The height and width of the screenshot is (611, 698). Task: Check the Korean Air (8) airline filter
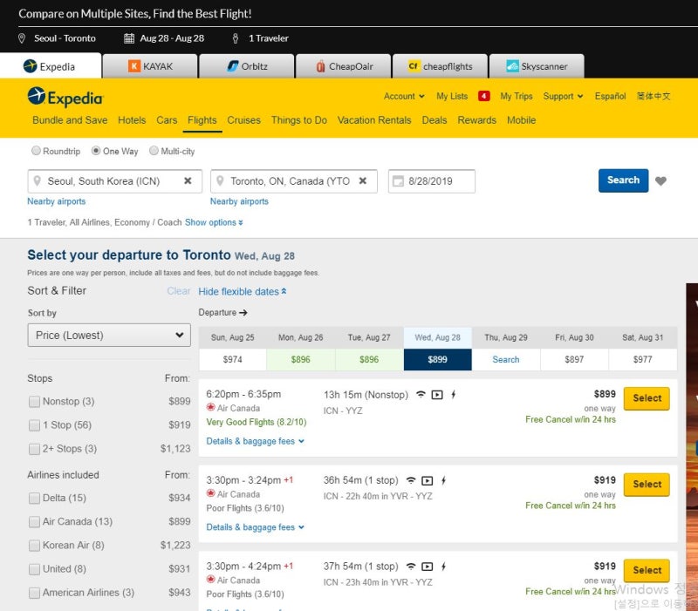(34, 545)
